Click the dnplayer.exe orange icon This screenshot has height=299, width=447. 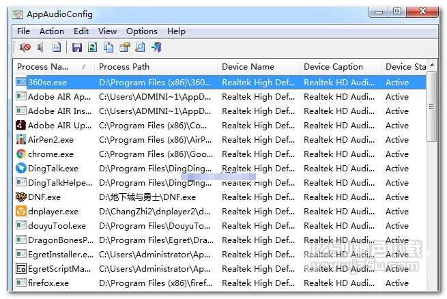[20, 211]
